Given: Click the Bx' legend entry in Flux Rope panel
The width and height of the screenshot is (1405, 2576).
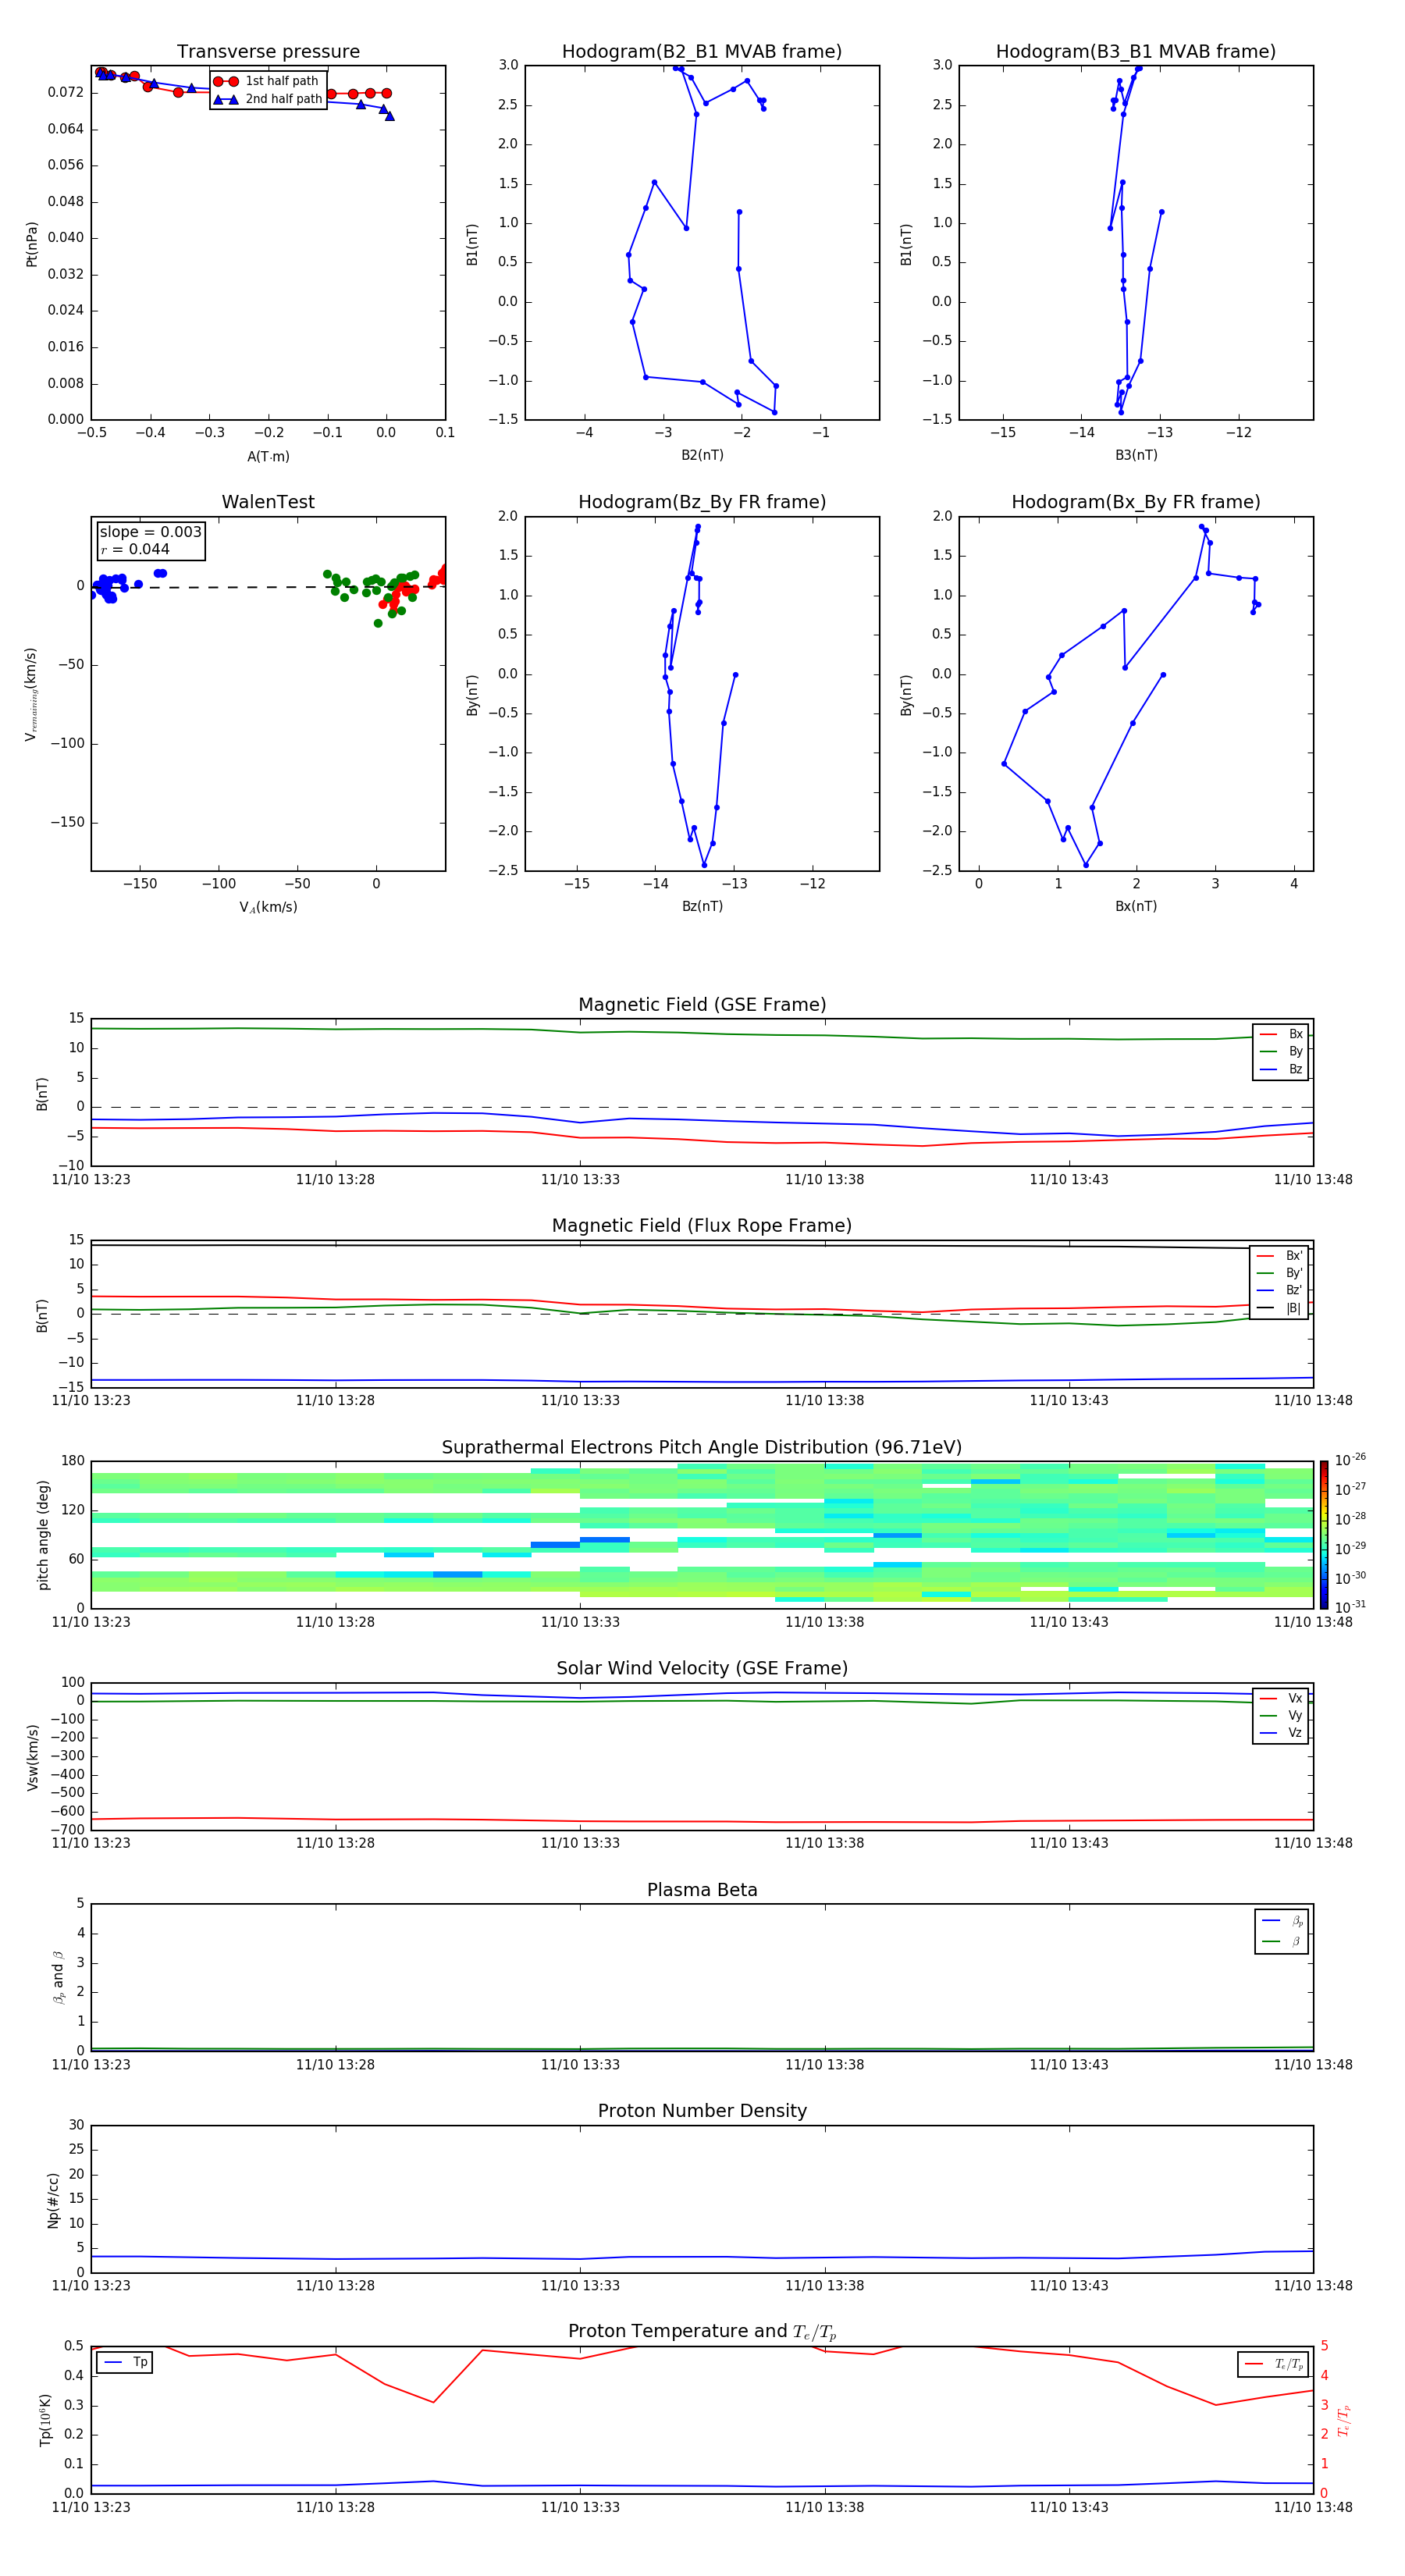Looking at the screenshot, I should click(1279, 1256).
